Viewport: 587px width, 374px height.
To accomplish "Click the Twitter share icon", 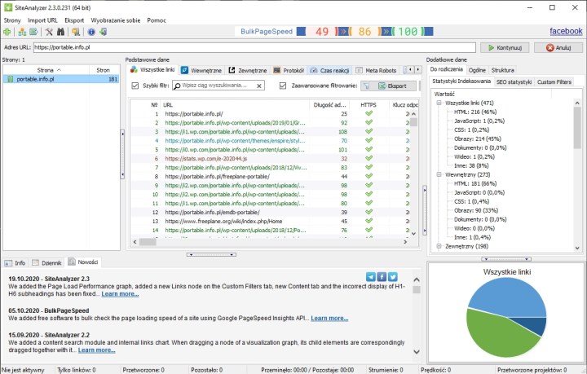I will (x=392, y=277).
